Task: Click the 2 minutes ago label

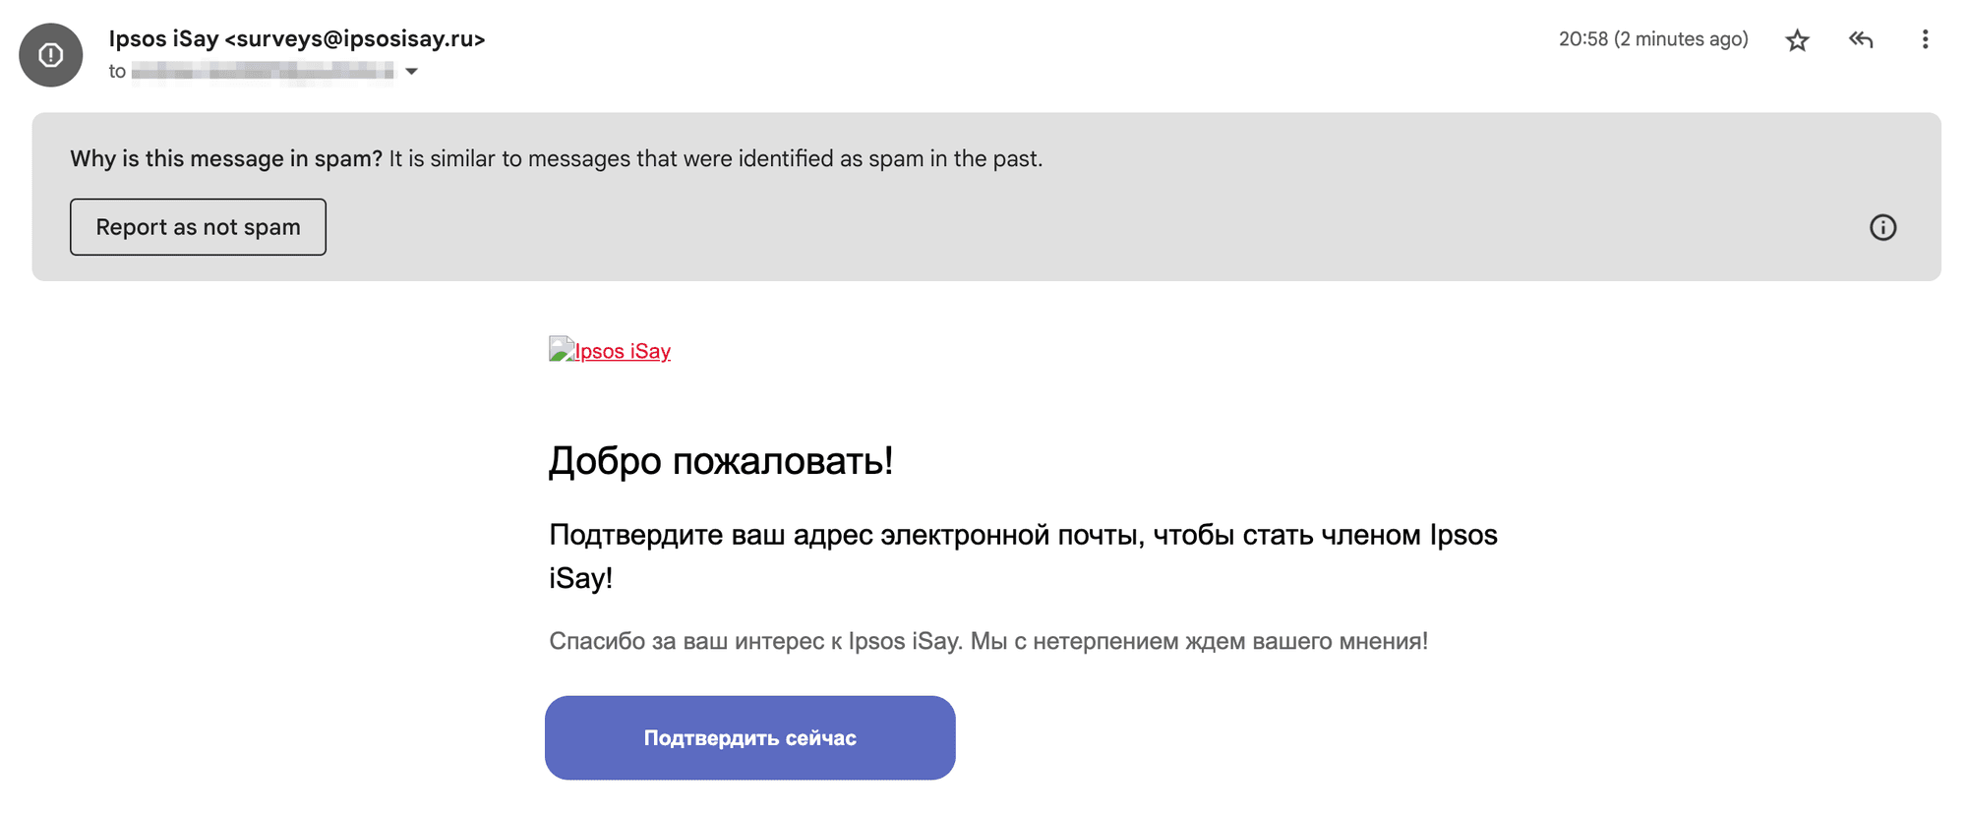Action: click(x=1681, y=39)
